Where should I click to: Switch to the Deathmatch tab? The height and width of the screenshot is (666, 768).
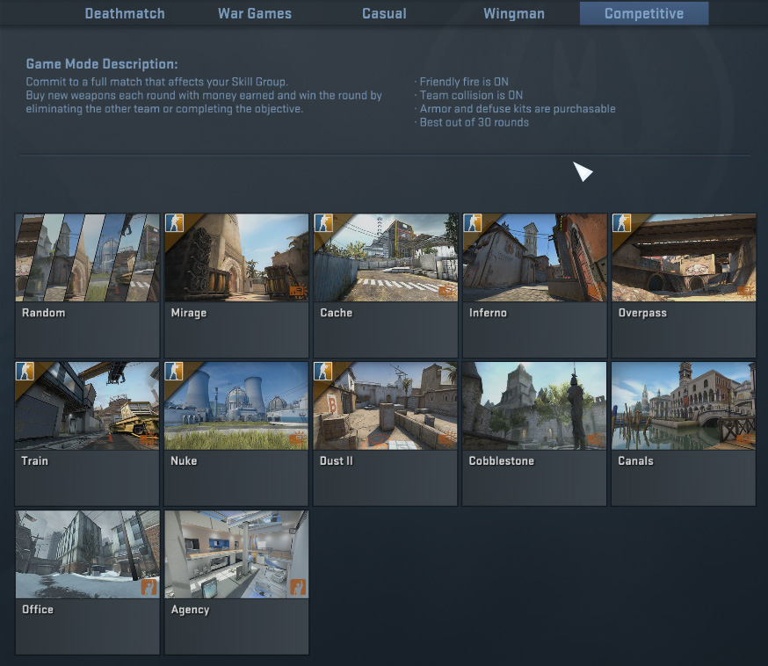coord(125,13)
